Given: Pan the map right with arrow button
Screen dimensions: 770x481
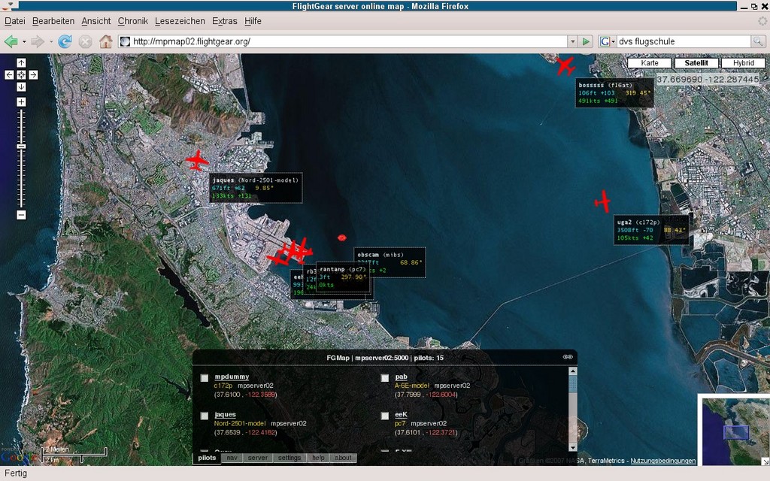Looking at the screenshot, I should click(33, 74).
